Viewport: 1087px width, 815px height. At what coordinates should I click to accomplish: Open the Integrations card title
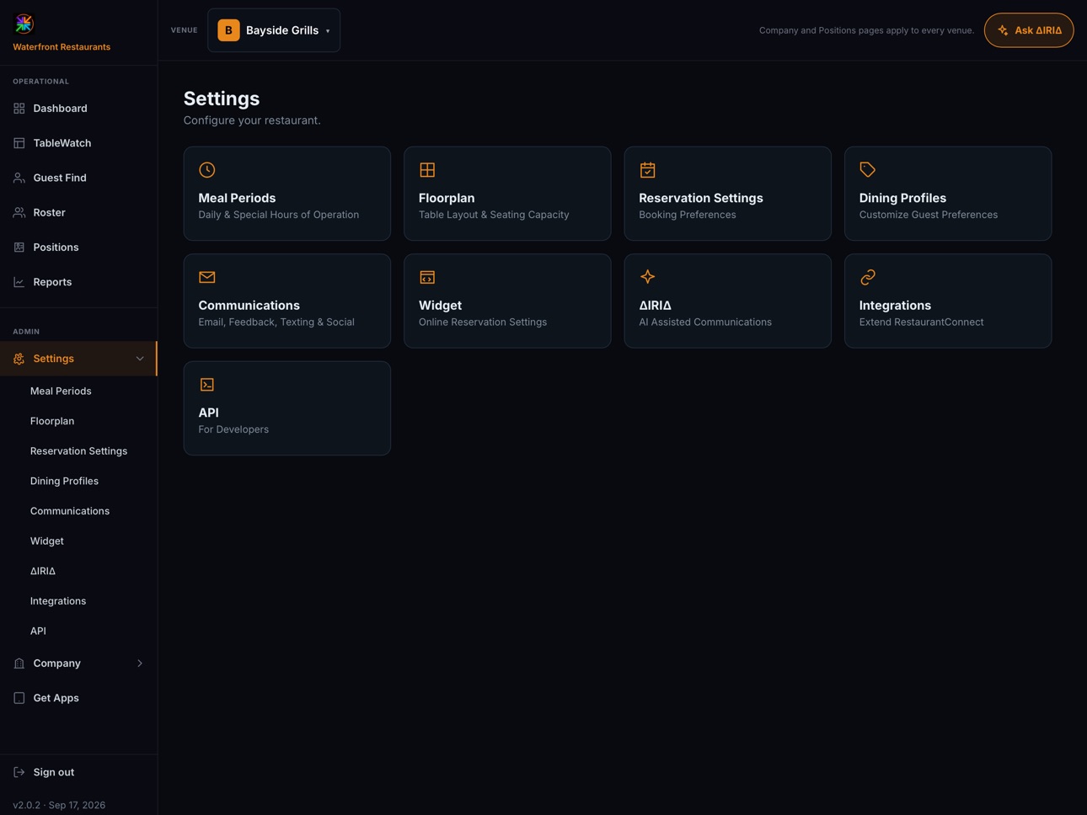895,306
